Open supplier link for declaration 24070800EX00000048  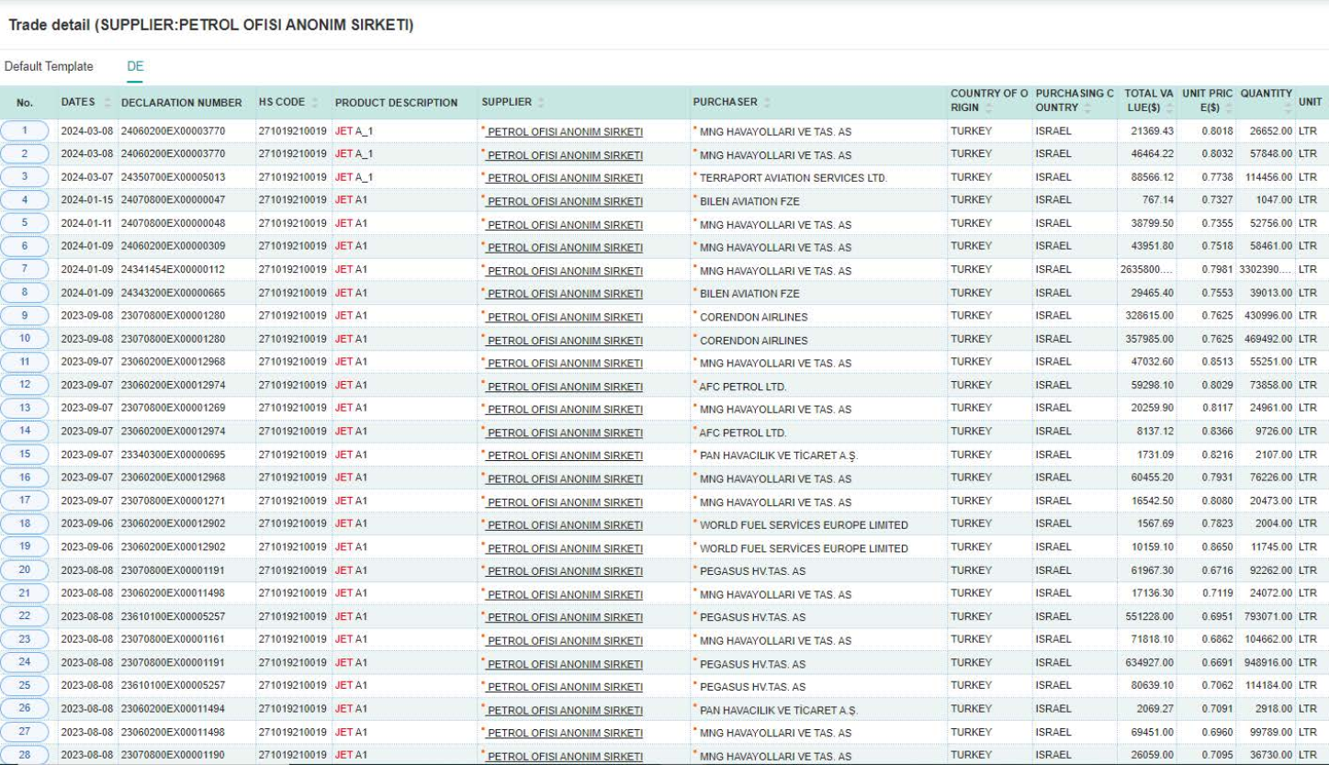coord(565,224)
